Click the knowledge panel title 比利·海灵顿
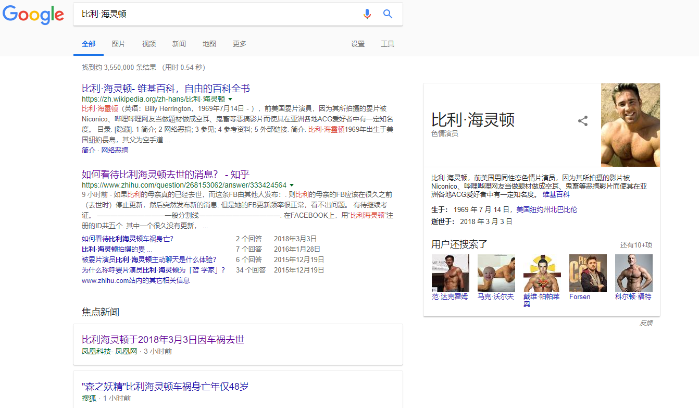This screenshot has height=408, width=699. pyautogui.click(x=473, y=119)
